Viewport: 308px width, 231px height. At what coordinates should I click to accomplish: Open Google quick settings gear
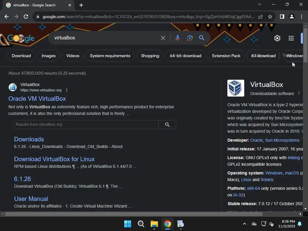click(x=277, y=38)
